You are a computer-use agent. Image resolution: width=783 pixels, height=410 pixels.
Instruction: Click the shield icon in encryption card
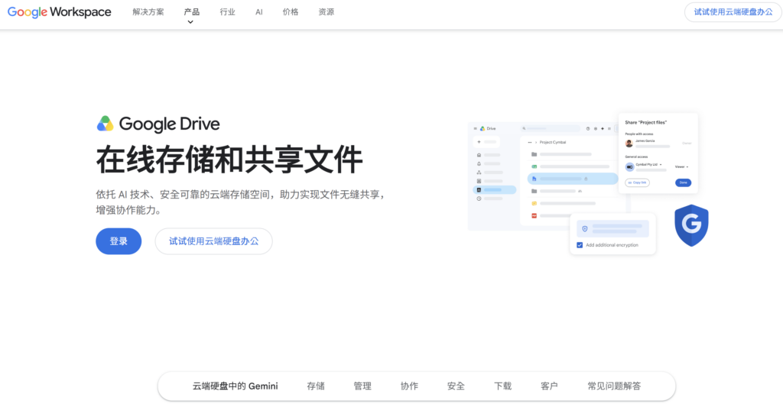click(585, 229)
